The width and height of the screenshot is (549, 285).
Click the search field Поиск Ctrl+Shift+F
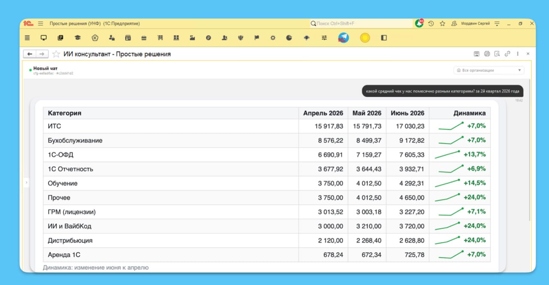(361, 24)
